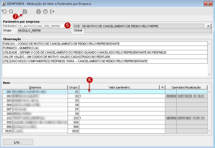Exit using the door arrow icon

pyautogui.click(x=52, y=11)
